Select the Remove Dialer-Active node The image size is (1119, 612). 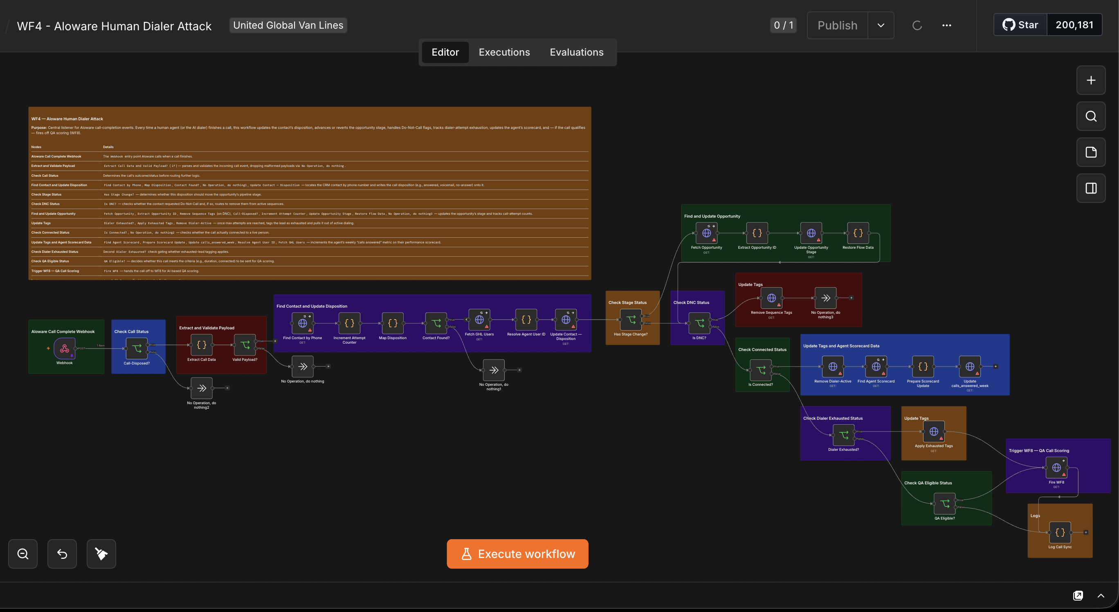833,367
